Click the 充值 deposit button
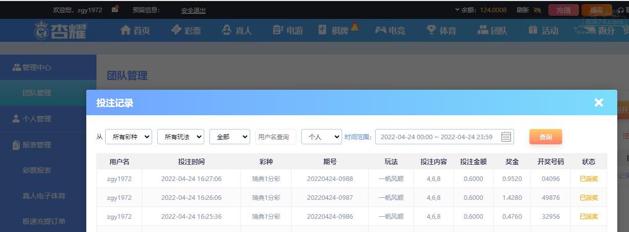The image size is (629, 232). [564, 10]
